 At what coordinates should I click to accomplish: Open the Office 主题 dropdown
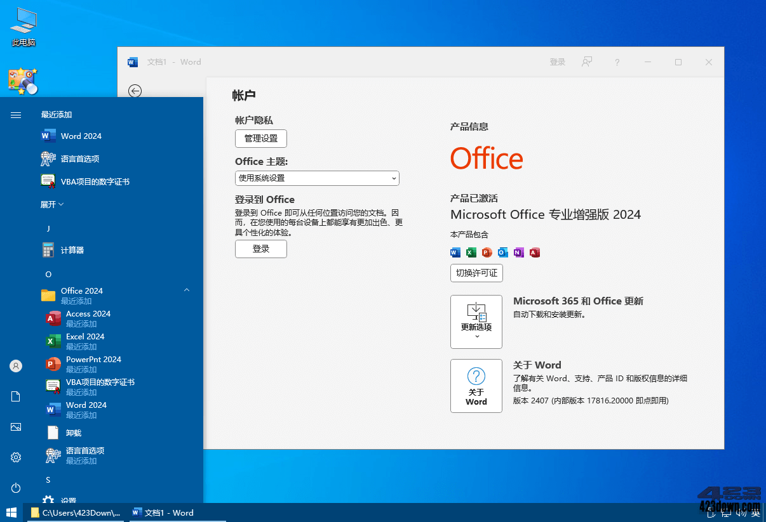click(317, 178)
